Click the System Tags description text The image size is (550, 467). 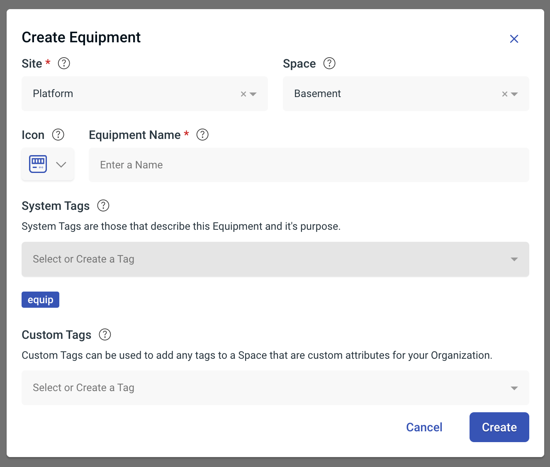[181, 226]
